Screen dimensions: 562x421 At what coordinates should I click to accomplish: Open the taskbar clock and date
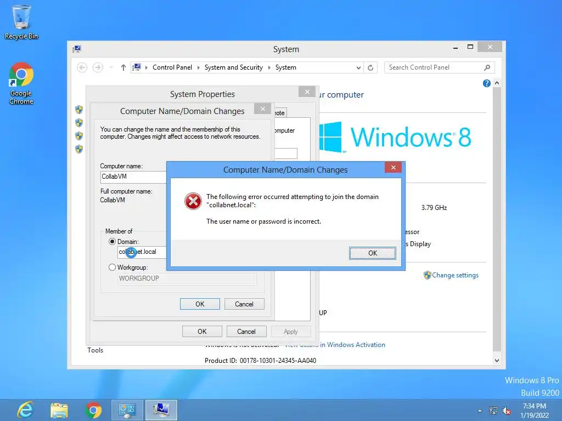click(535, 410)
